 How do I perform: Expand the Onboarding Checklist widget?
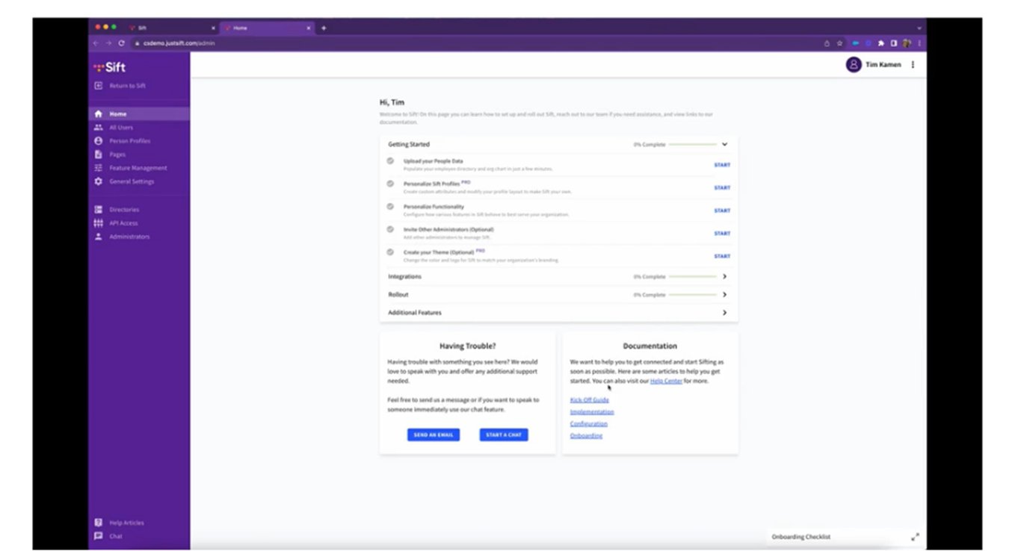[x=915, y=536]
